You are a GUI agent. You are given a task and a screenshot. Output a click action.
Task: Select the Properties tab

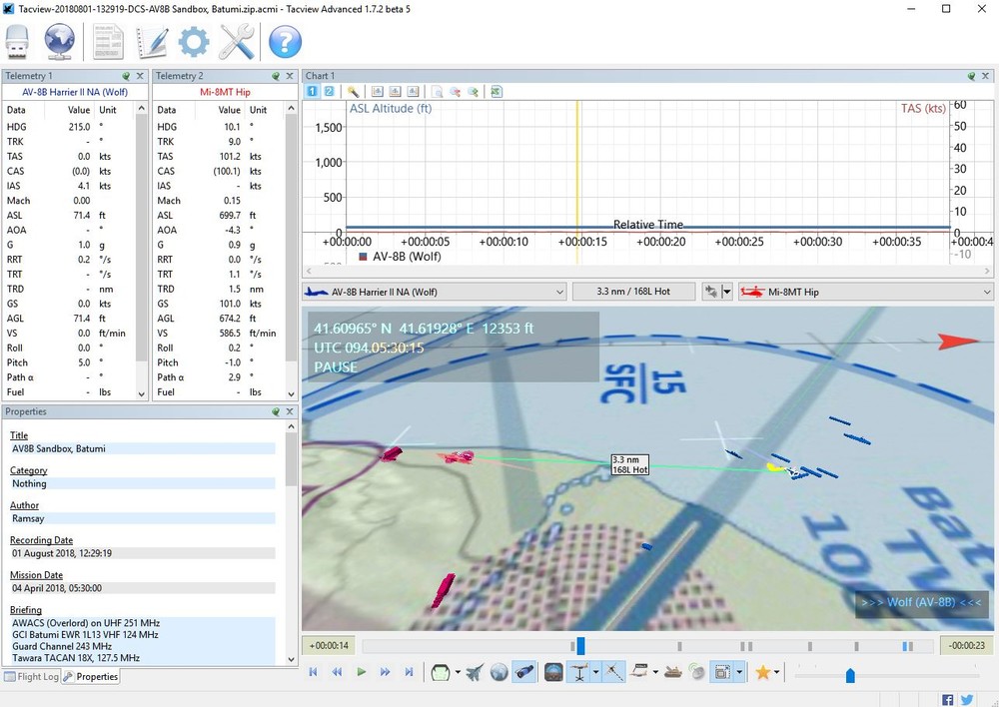coord(91,677)
